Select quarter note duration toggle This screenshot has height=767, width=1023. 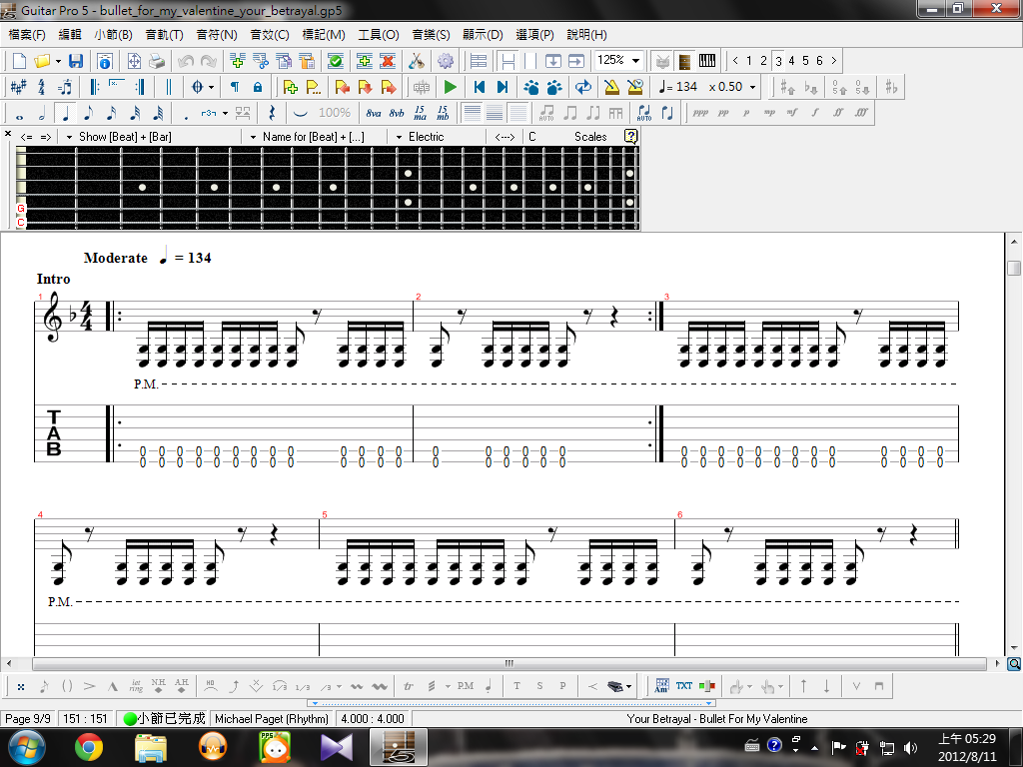point(65,113)
